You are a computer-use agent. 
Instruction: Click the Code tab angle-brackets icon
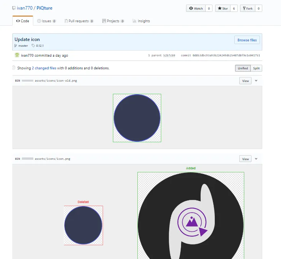tap(18, 21)
